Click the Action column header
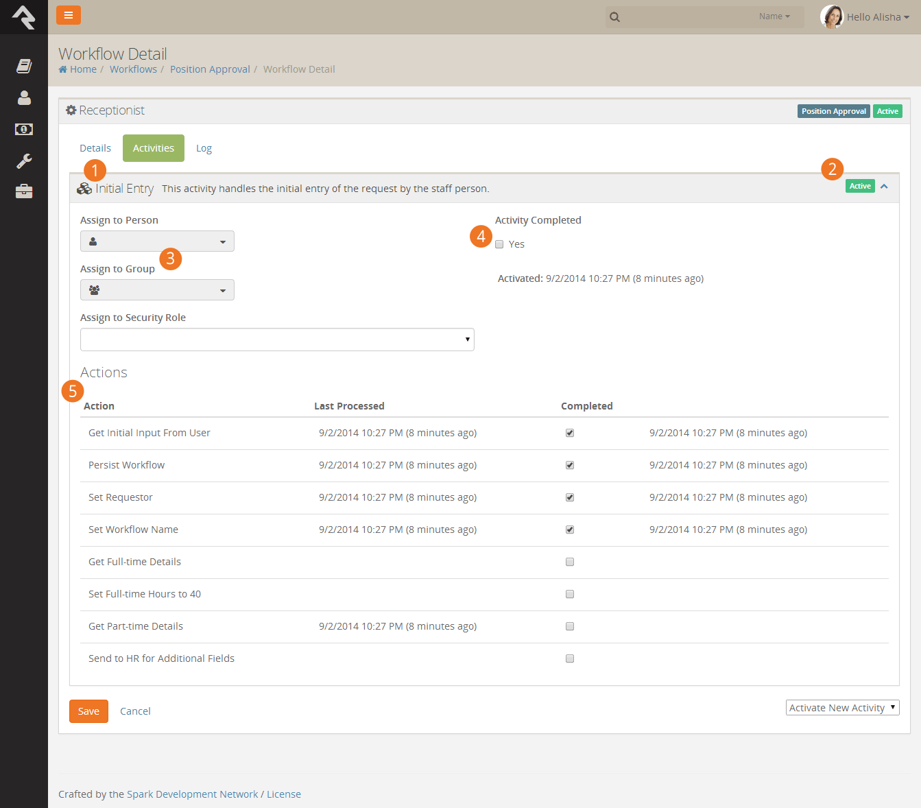921x808 pixels. tap(99, 406)
